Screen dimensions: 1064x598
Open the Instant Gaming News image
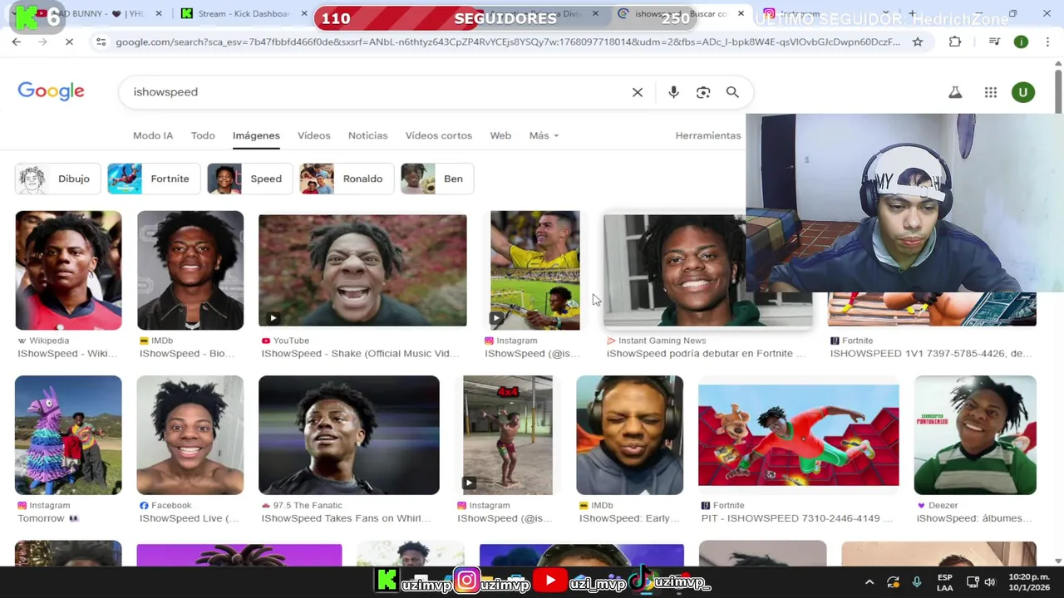tap(675, 271)
